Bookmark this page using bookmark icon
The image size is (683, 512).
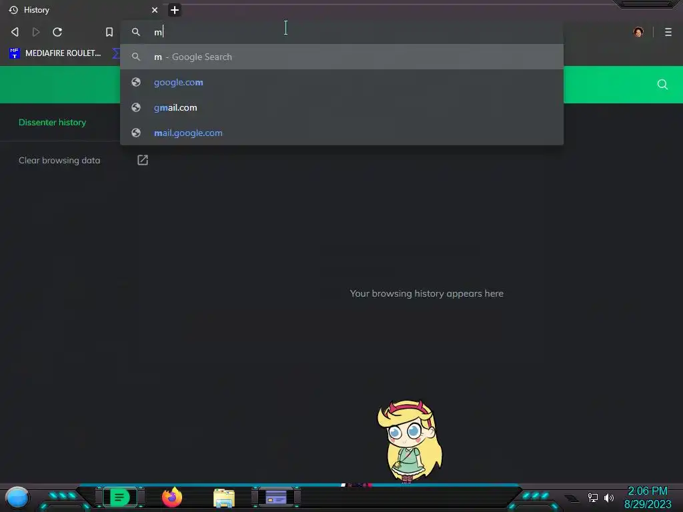(x=109, y=32)
